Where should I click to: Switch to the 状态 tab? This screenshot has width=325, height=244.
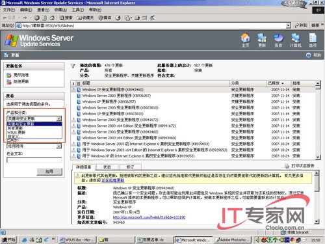(x=107, y=167)
